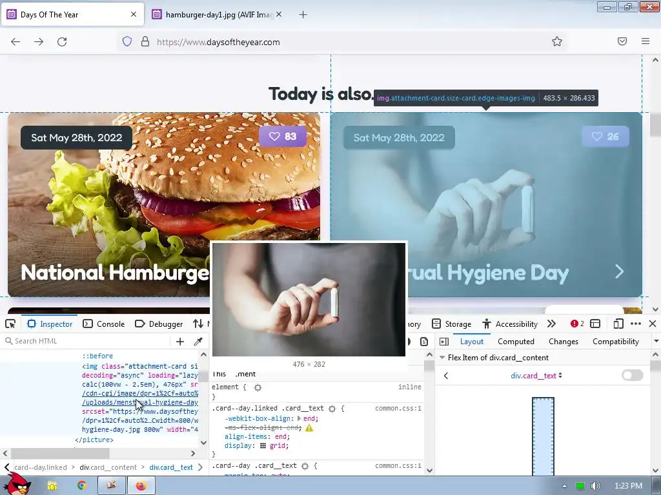Toggle print media simulation icon

click(x=424, y=342)
